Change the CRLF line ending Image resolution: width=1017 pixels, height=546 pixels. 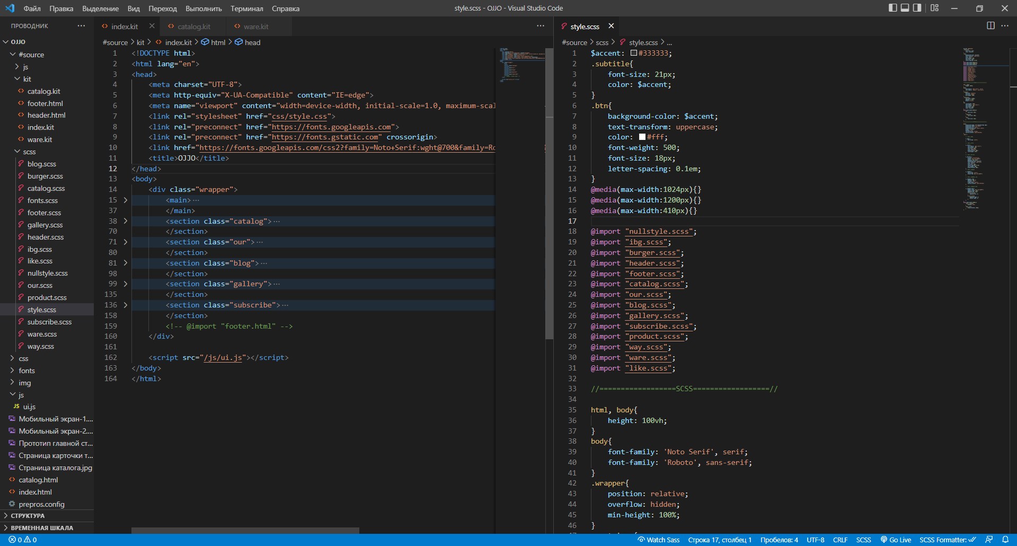click(x=840, y=540)
